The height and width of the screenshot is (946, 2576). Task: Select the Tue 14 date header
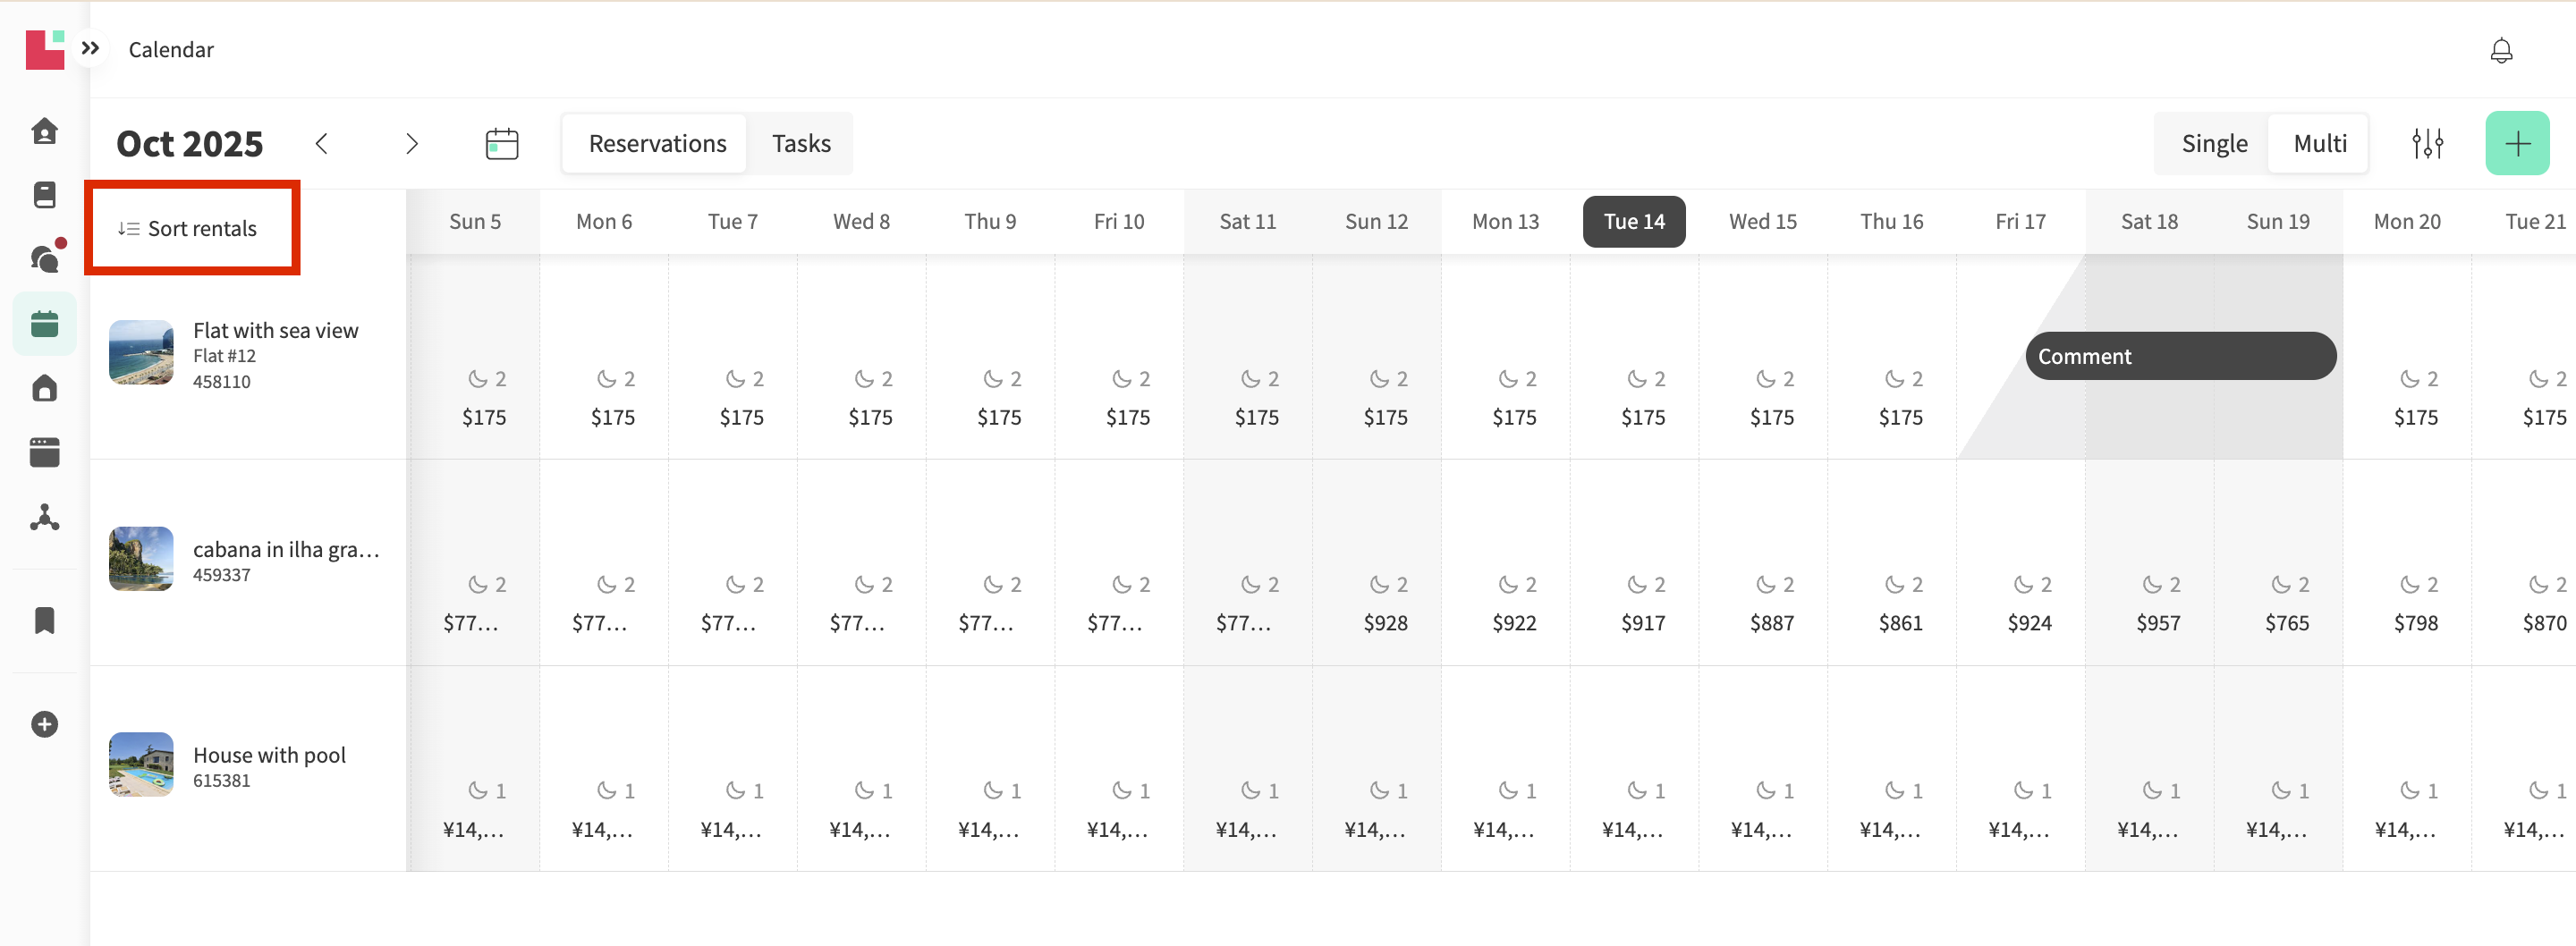(x=1633, y=222)
